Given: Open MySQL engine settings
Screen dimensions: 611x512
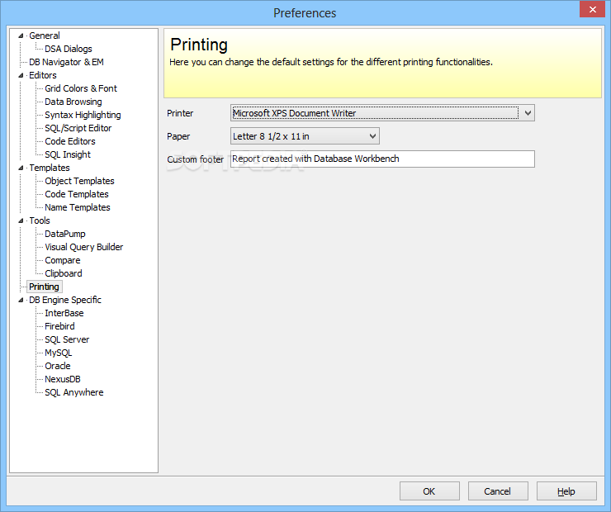Looking at the screenshot, I should point(59,353).
